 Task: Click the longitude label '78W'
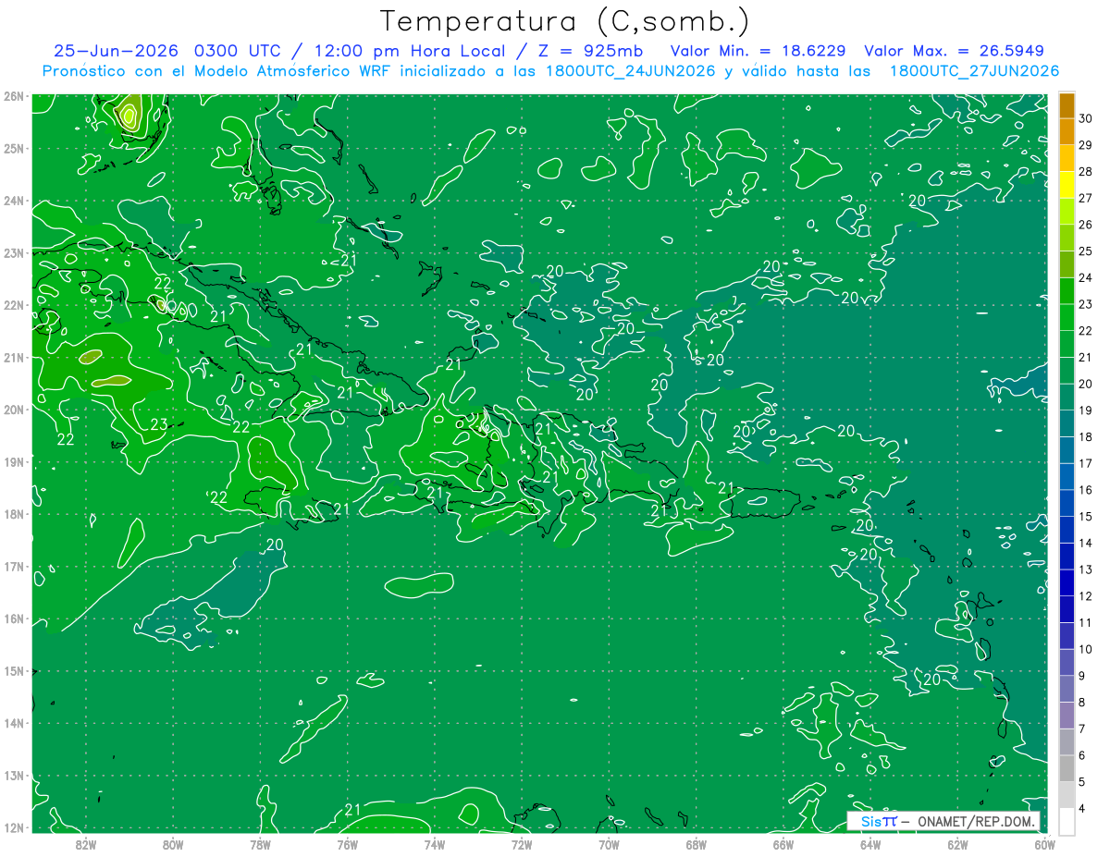coord(260,844)
